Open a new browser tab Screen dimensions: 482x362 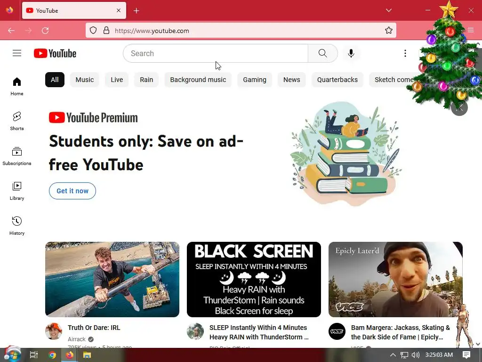pos(137,11)
